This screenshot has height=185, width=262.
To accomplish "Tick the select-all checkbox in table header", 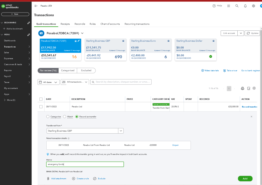I will [41, 99].
